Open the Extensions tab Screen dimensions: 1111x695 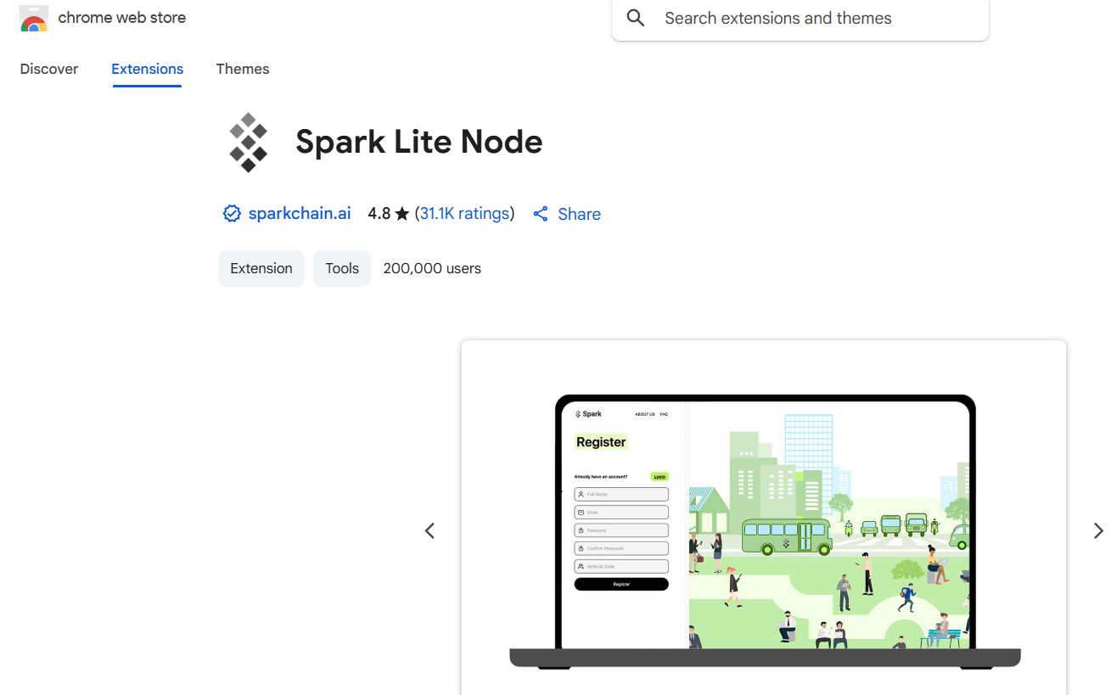tap(148, 70)
